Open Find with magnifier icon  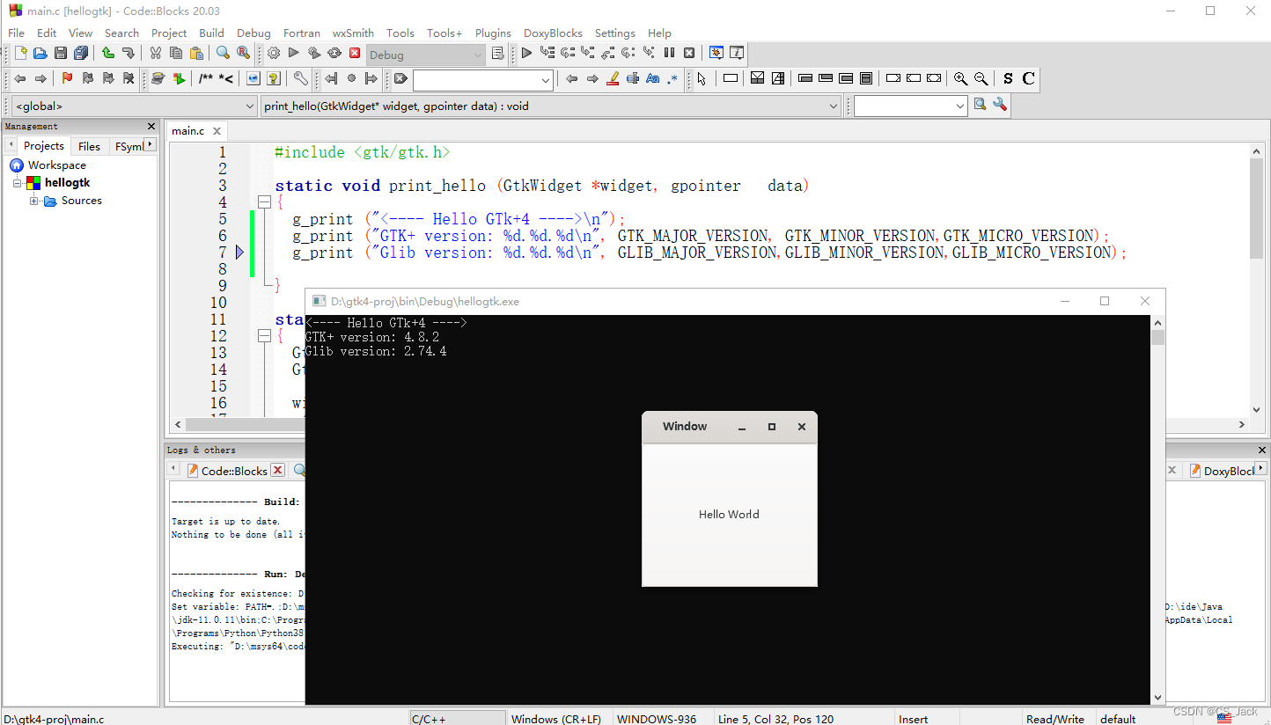[223, 54]
